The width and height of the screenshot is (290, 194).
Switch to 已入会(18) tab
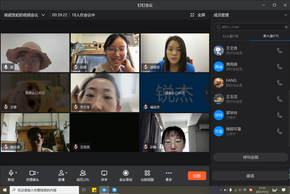(230, 36)
